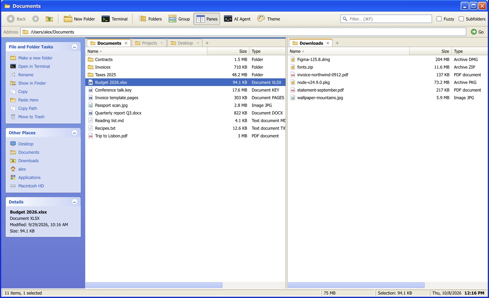Enable the Subfolders checkbox

click(x=461, y=19)
